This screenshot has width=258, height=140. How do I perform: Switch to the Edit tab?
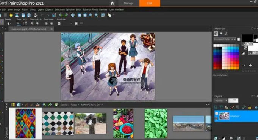coord(150,3)
